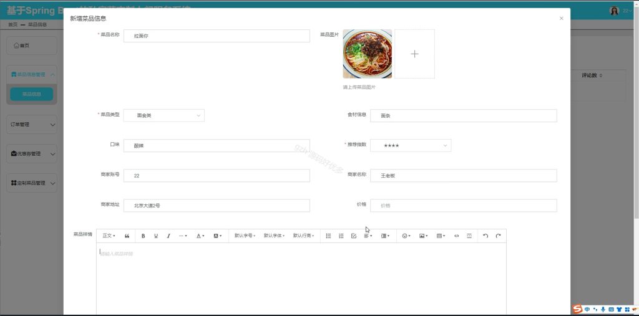Open the 默认字号 font size dropdown
This screenshot has height=316, width=639.
[x=245, y=236]
